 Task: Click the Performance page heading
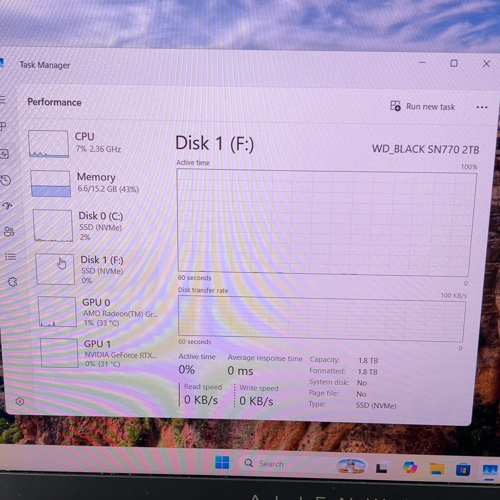click(x=54, y=102)
